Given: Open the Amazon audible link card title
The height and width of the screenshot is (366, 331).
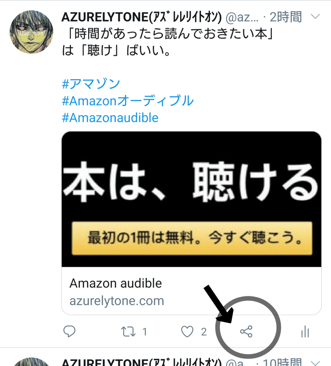Looking at the screenshot, I should click(116, 283).
